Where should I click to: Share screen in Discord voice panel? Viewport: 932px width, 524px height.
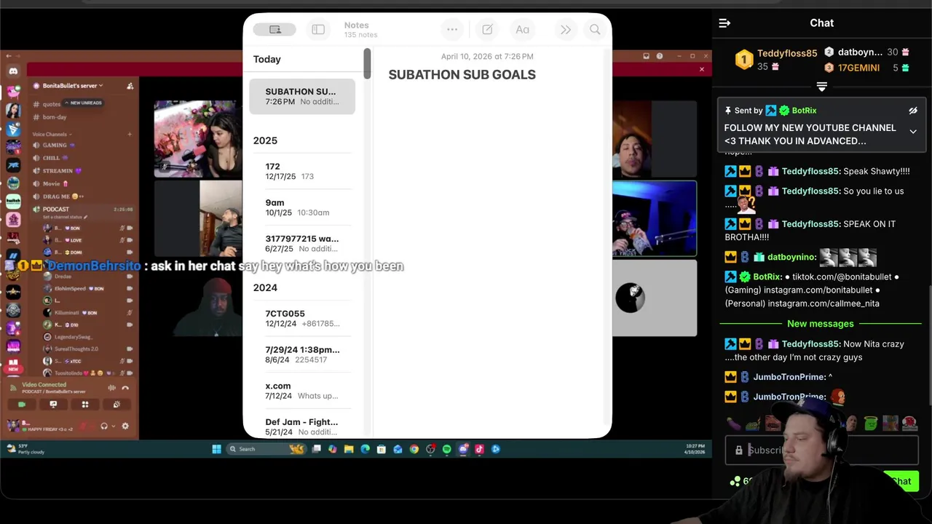[x=53, y=404]
